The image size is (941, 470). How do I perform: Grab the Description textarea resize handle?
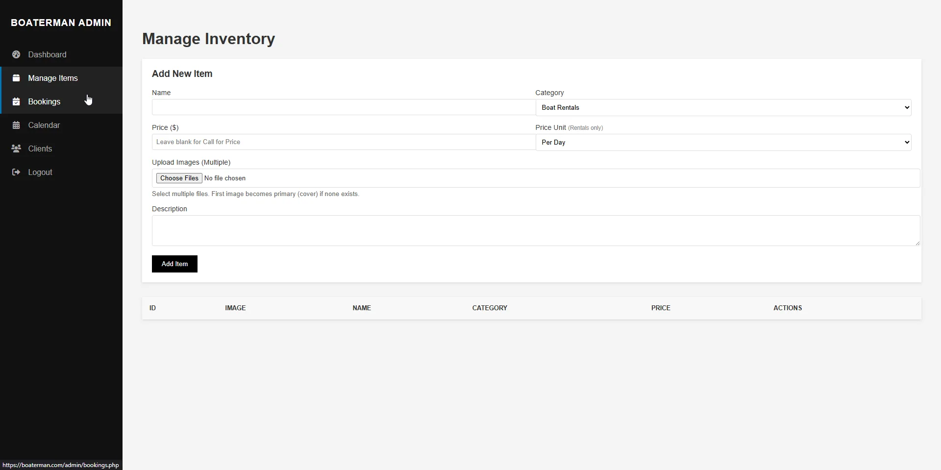pyautogui.click(x=917, y=243)
